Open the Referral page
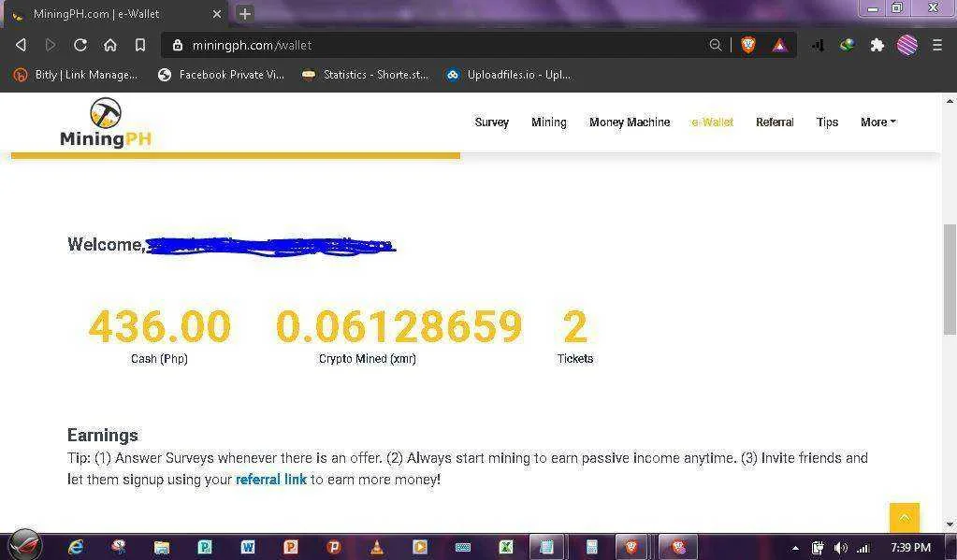 click(775, 122)
